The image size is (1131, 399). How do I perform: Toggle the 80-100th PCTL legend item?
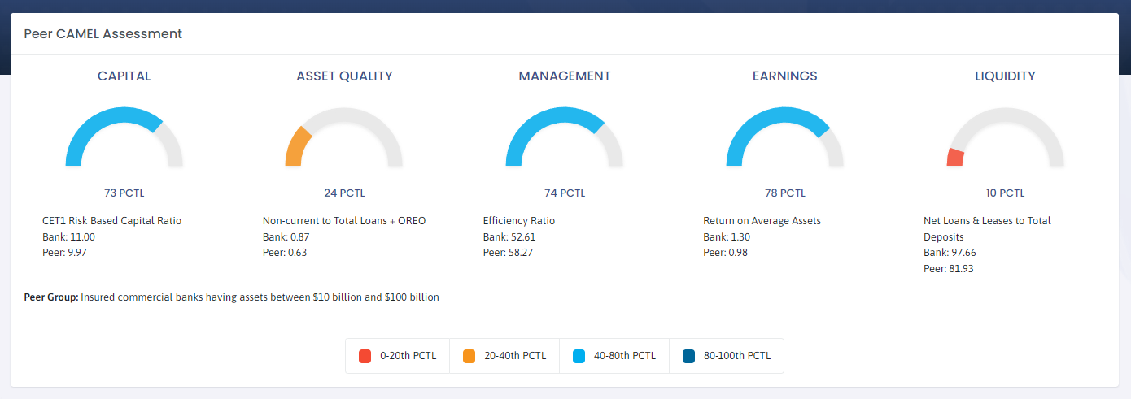point(727,356)
